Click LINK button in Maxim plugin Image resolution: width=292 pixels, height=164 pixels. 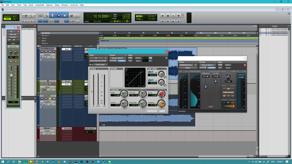pos(210,107)
